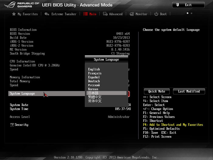Choose Korean in the language popup
The height and width of the screenshot is (160, 213).
pyautogui.click(x=93, y=89)
